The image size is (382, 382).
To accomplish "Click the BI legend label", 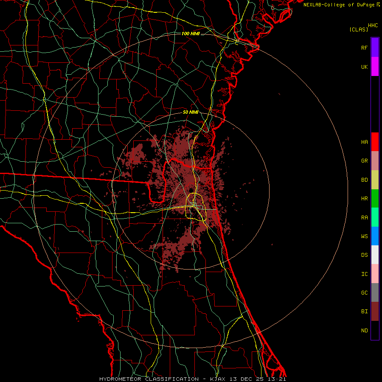I will coord(364,312).
